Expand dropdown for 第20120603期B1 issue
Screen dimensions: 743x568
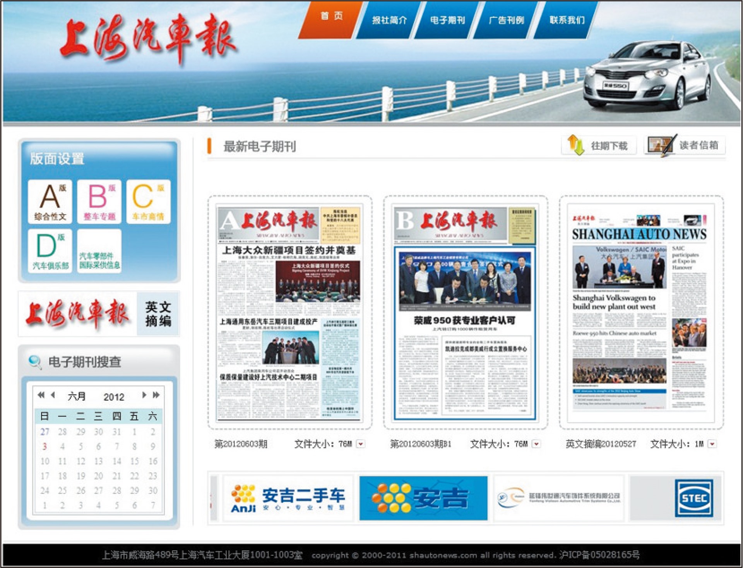(536, 444)
